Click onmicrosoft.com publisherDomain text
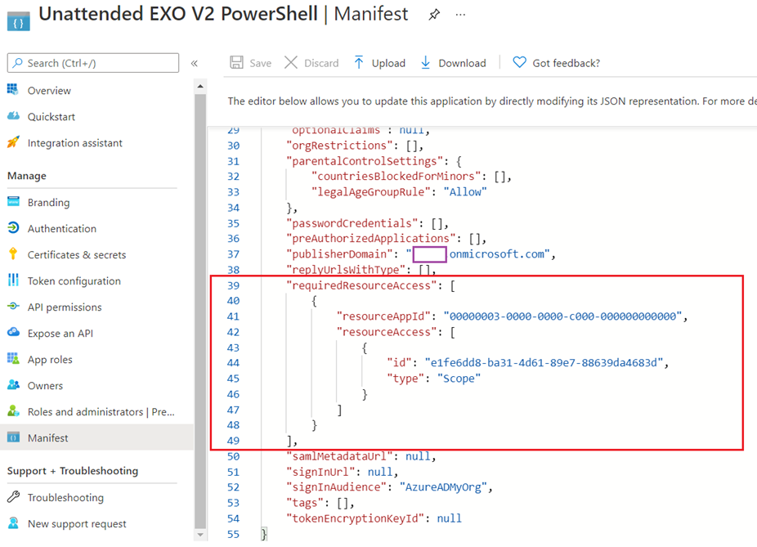757x547 pixels. (x=497, y=254)
